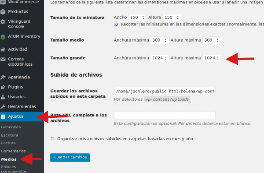This screenshot has width=264, height=173.
Task: Open the Herramientas menu label
Action: [x=22, y=106]
